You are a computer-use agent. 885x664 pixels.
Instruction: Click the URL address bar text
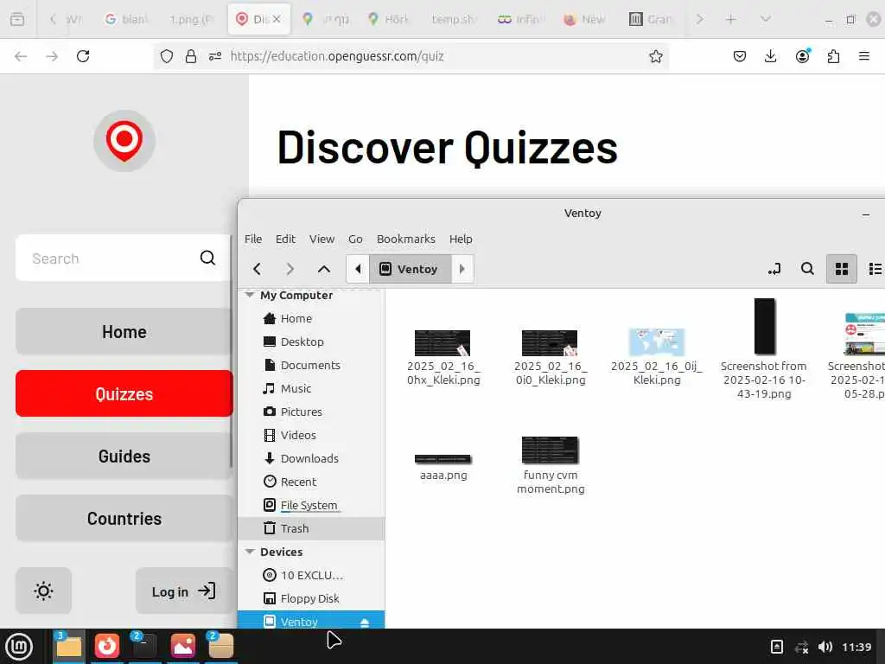(x=337, y=56)
